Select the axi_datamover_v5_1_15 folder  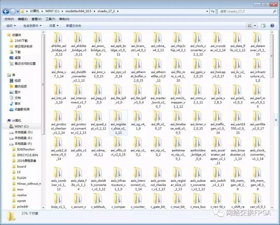pyautogui.click(x=258, y=44)
